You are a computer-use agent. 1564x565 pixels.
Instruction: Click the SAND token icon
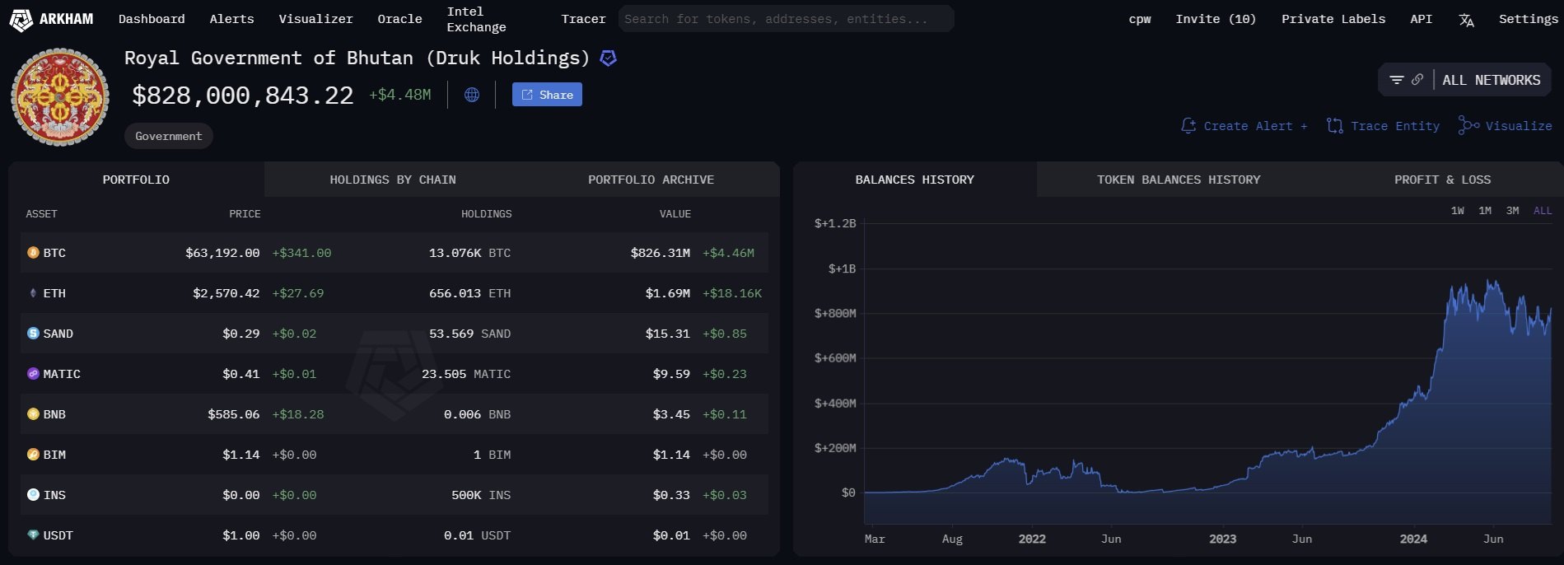[x=33, y=334]
